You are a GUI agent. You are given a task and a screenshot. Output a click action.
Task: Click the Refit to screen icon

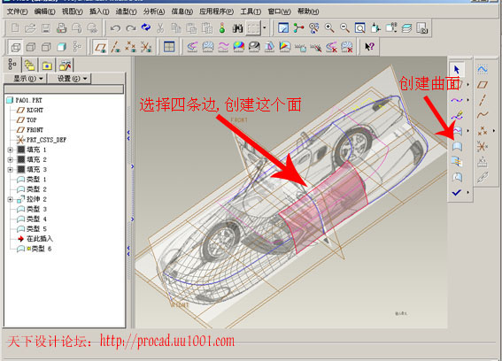click(x=360, y=28)
